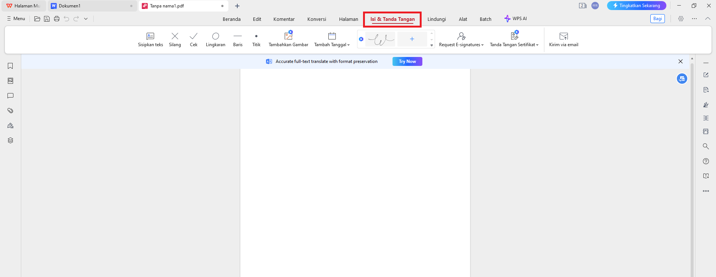This screenshot has width=716, height=277.
Task: Open WPS AI assistant
Action: pyautogui.click(x=515, y=19)
